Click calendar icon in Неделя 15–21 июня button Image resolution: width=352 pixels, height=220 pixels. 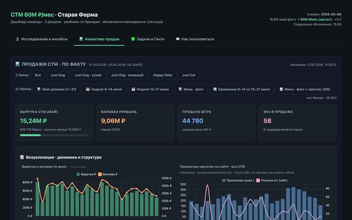pyautogui.click(x=133, y=89)
